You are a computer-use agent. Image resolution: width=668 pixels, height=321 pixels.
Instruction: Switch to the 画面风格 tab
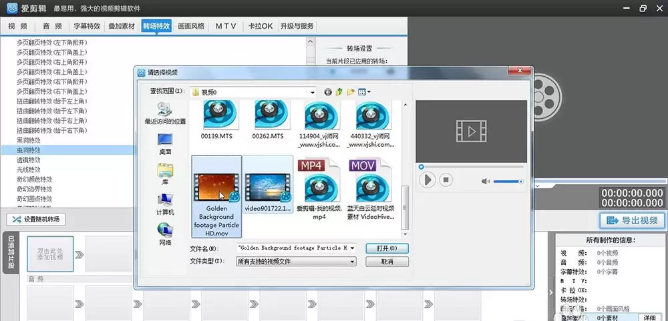(x=191, y=26)
